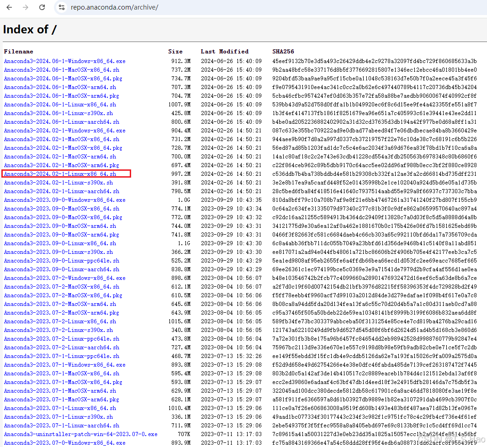Open Anaconda3-2024.06-1-Linux-s390x.sh link
This screenshot has width=487, height=447.
(x=58, y=113)
